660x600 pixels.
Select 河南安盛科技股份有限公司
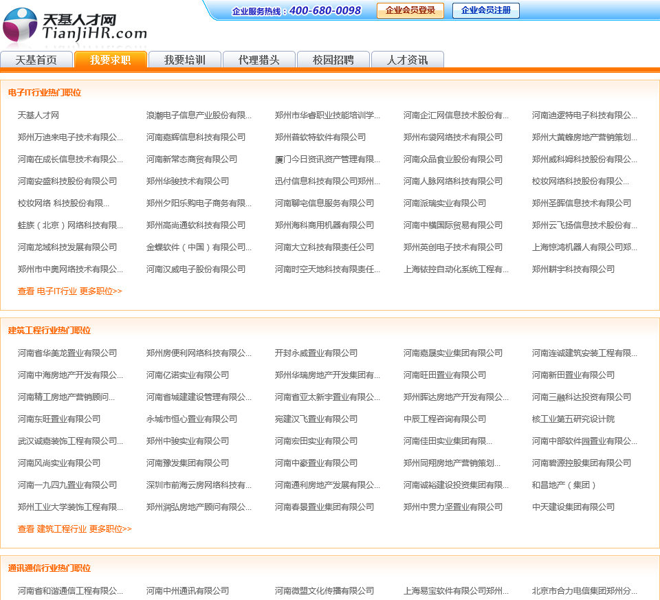click(x=67, y=181)
